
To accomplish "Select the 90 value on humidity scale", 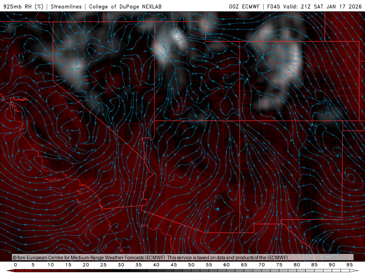I will pos(332,265).
